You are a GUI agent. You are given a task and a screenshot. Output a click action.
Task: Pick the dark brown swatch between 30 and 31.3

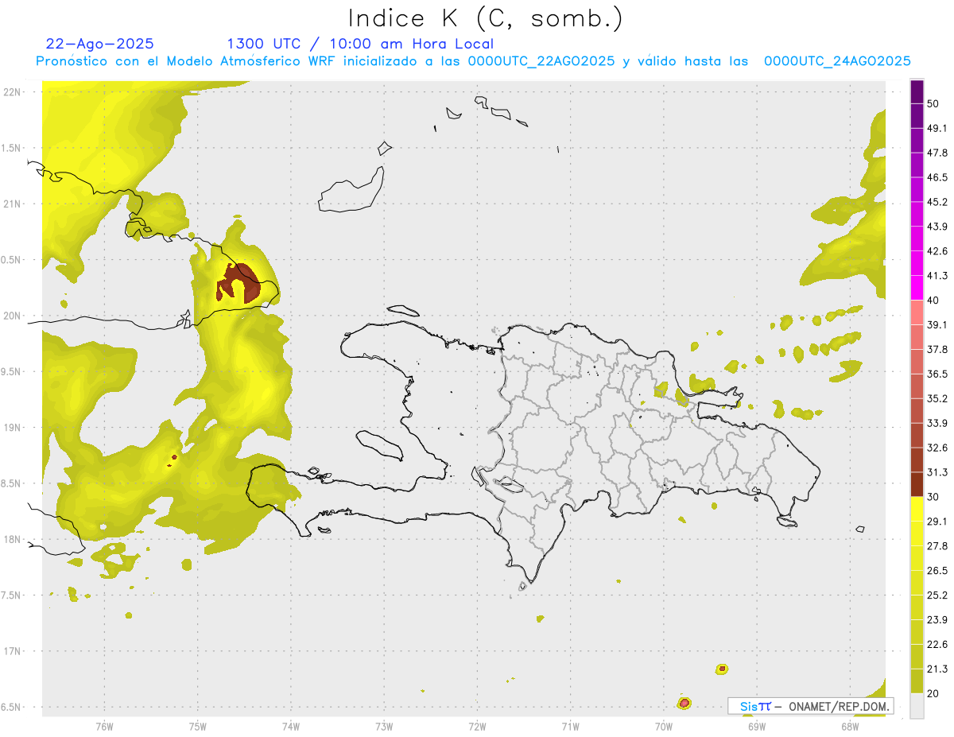pos(917,484)
